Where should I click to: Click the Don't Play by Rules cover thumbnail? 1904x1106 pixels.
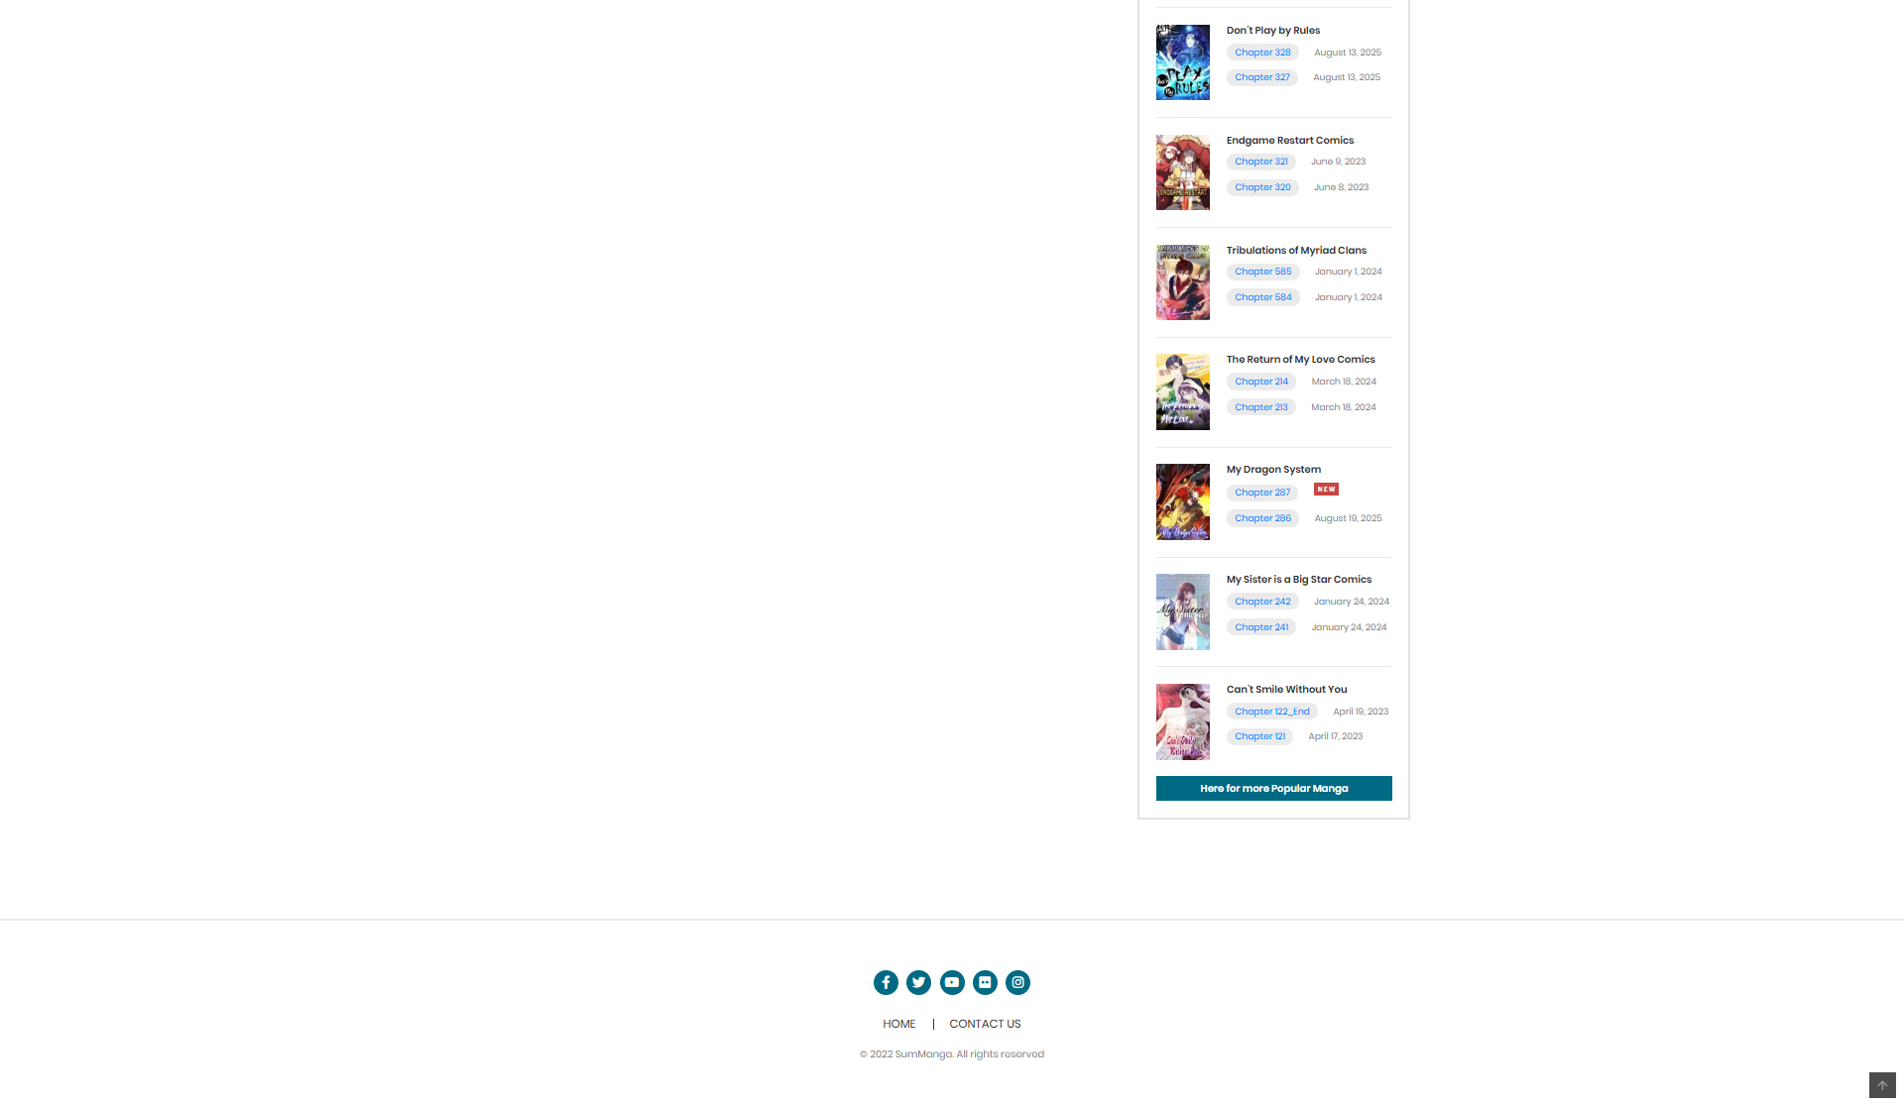(x=1183, y=62)
